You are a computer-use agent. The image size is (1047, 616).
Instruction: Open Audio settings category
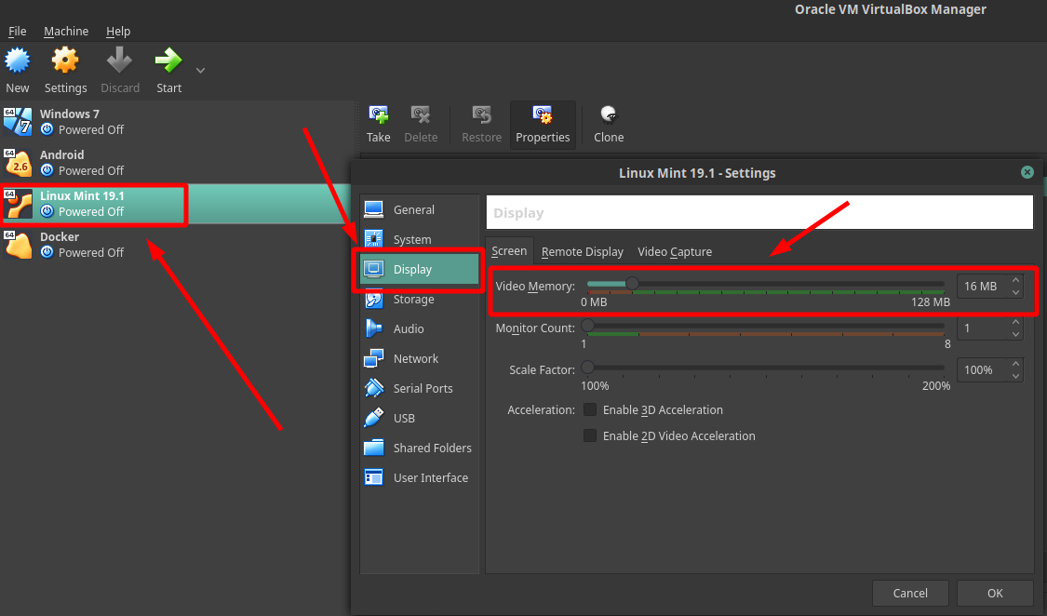tap(420, 328)
